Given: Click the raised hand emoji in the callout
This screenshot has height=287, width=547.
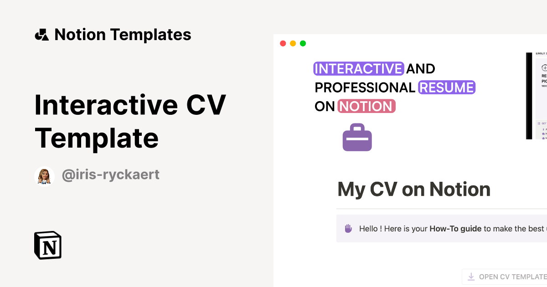Looking at the screenshot, I should coord(348,228).
